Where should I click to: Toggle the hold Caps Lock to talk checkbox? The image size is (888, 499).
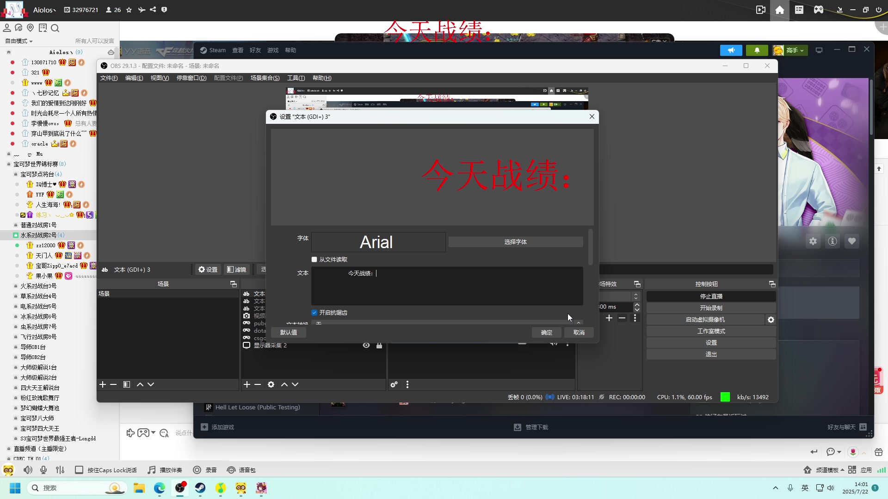[x=79, y=470]
